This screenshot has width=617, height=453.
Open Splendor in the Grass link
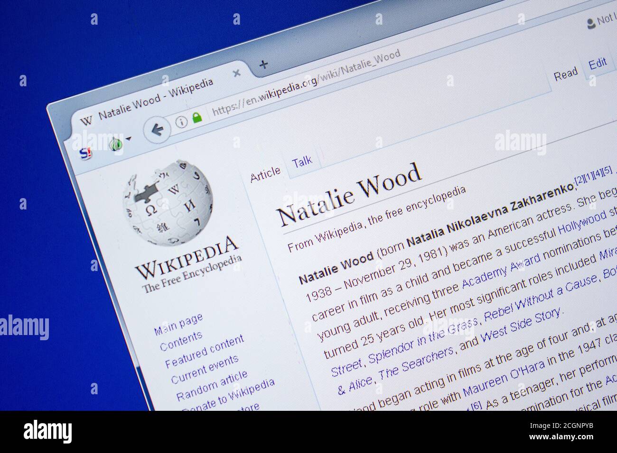pyautogui.click(x=423, y=339)
